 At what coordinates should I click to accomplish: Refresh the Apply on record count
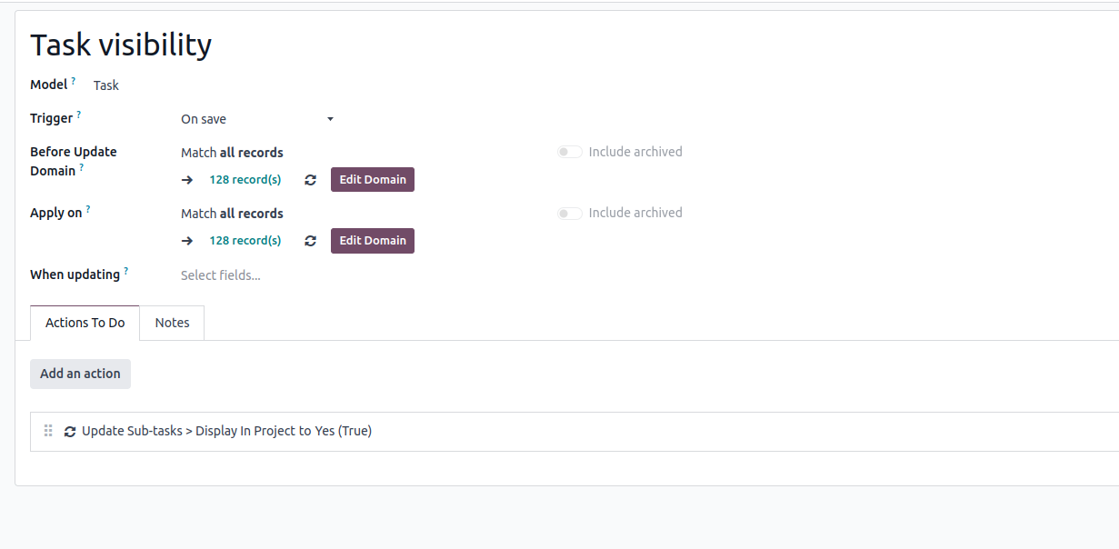tap(310, 241)
